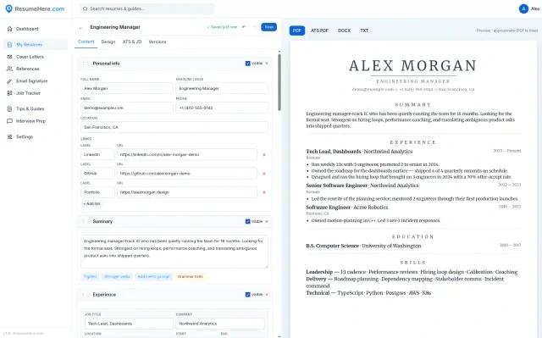Uncheck Visible for Summary section
Screen dimensions: 542x338
point(248,222)
